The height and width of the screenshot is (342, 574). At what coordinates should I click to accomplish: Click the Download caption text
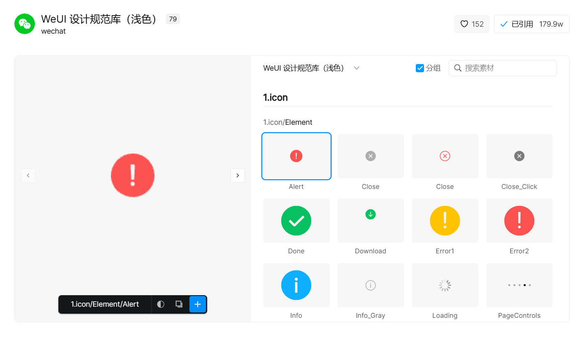[x=371, y=251]
